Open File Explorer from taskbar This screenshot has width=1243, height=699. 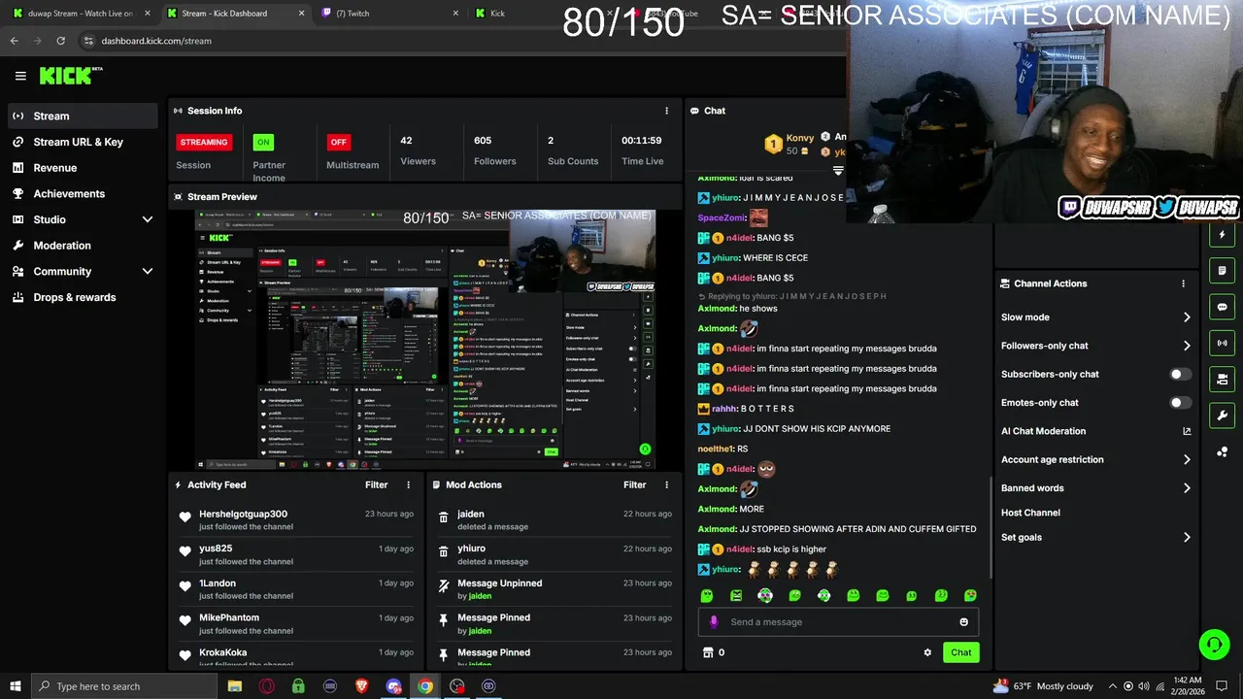[x=235, y=686]
